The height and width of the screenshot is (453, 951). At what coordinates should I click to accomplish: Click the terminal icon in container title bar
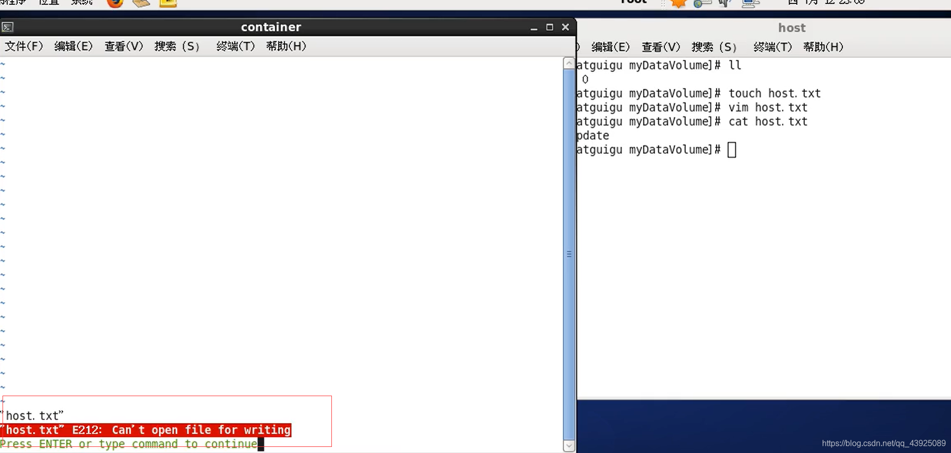pyautogui.click(x=8, y=27)
